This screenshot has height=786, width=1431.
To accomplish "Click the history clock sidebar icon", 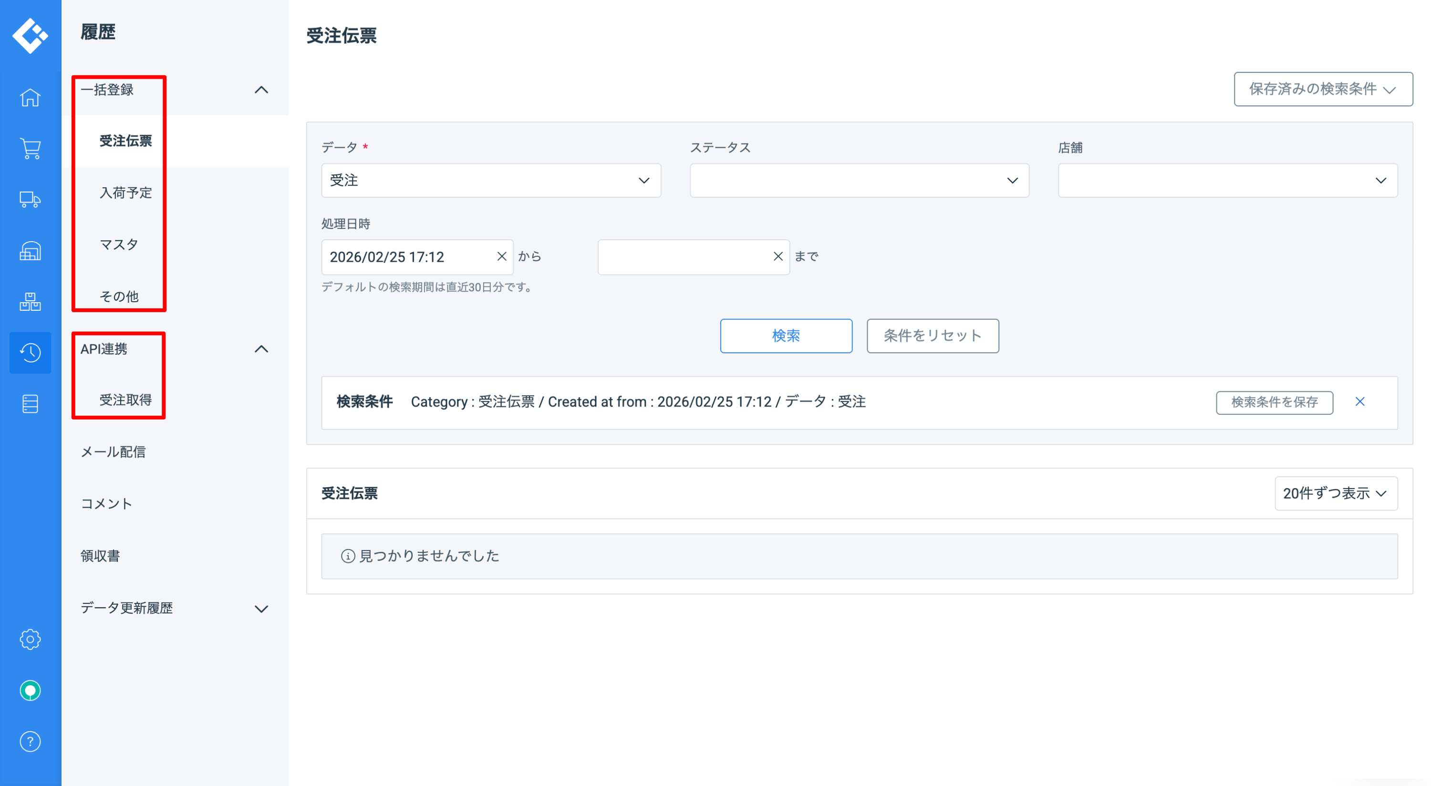I will click(30, 352).
